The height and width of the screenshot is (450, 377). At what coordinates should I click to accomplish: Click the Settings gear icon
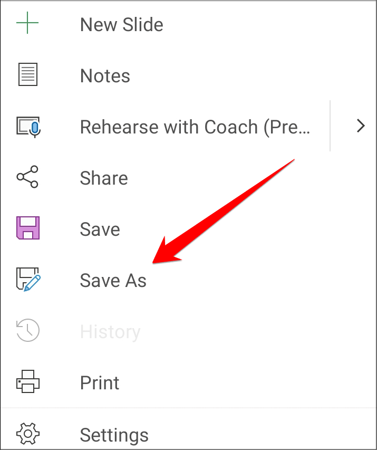pyautogui.click(x=27, y=433)
